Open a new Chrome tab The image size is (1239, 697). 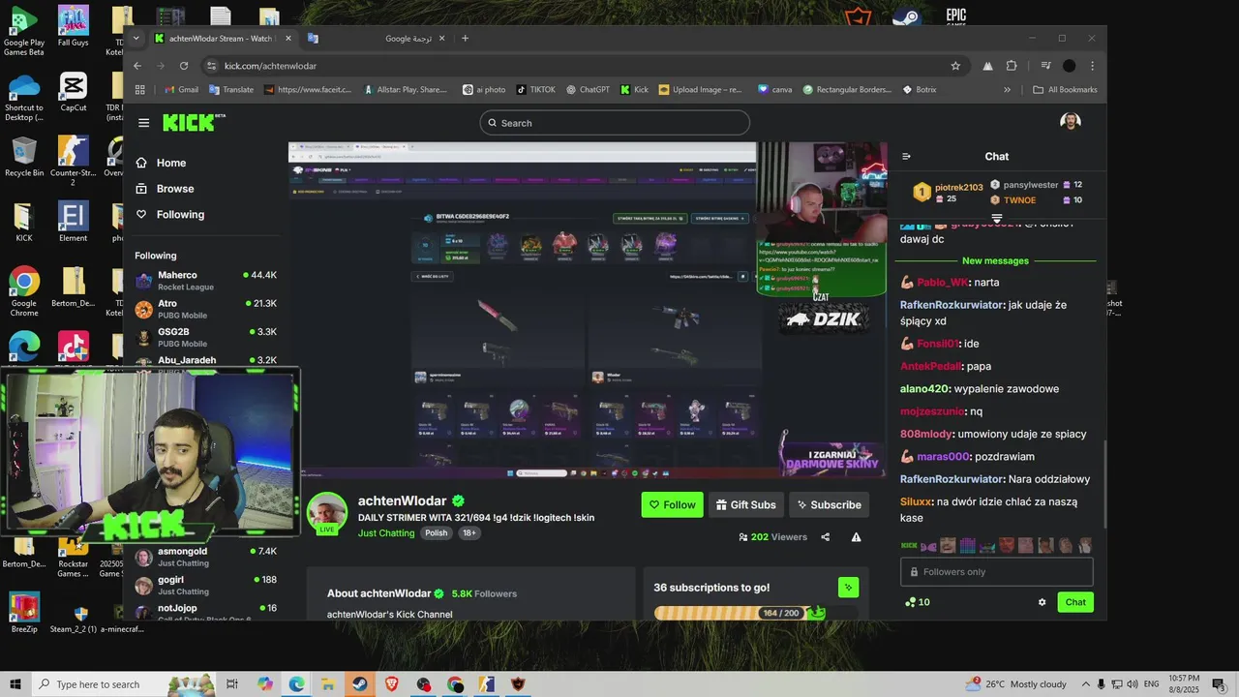(x=466, y=38)
